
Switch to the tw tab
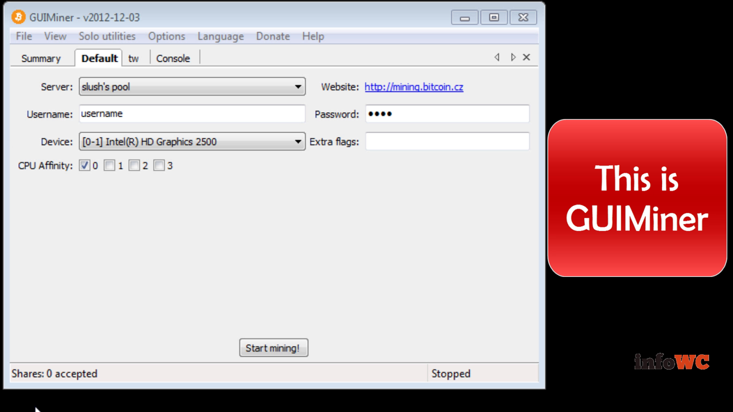pyautogui.click(x=133, y=59)
